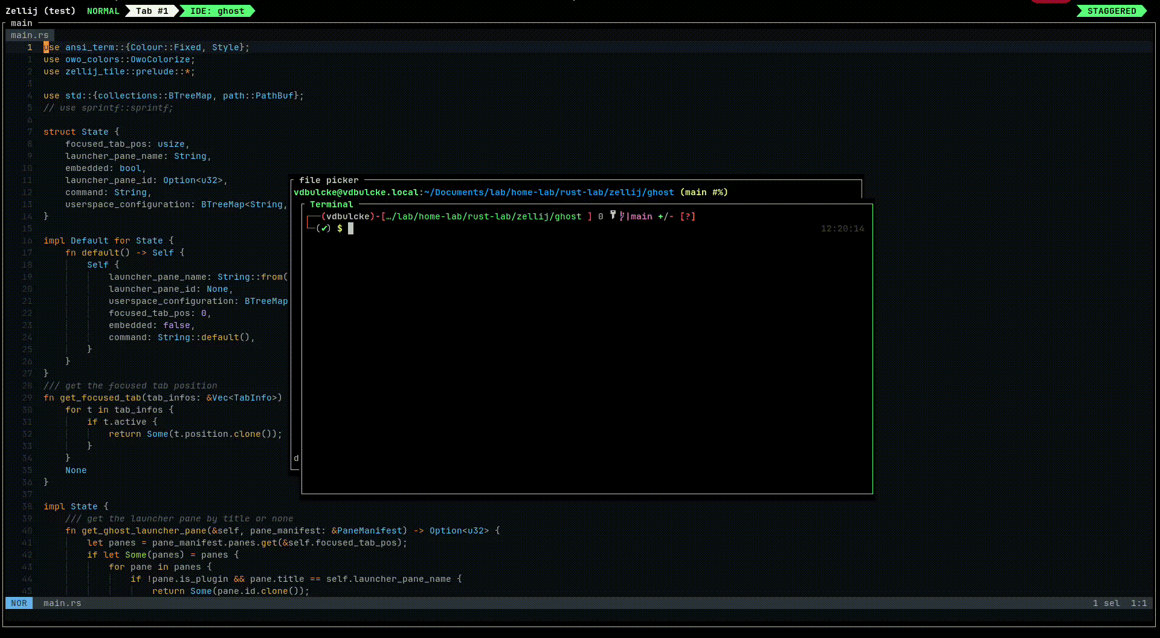Click '/// get the focused tab position' comment
This screenshot has width=1160, height=638.
pos(130,385)
